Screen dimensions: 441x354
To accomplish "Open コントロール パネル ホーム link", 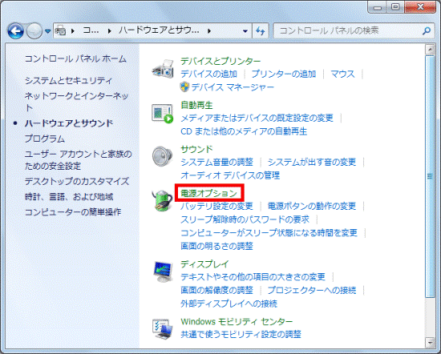I will [75, 58].
